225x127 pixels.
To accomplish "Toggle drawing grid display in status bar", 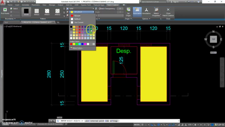I will tap(142, 125).
